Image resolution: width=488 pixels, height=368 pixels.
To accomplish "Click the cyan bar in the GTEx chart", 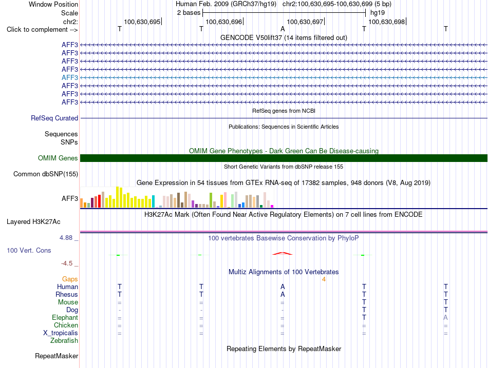I will click(153, 201).
